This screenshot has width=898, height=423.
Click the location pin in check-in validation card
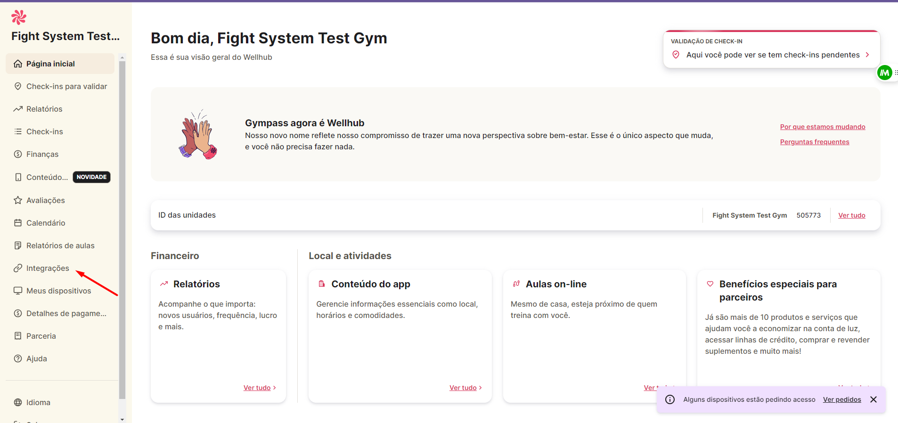pos(676,55)
